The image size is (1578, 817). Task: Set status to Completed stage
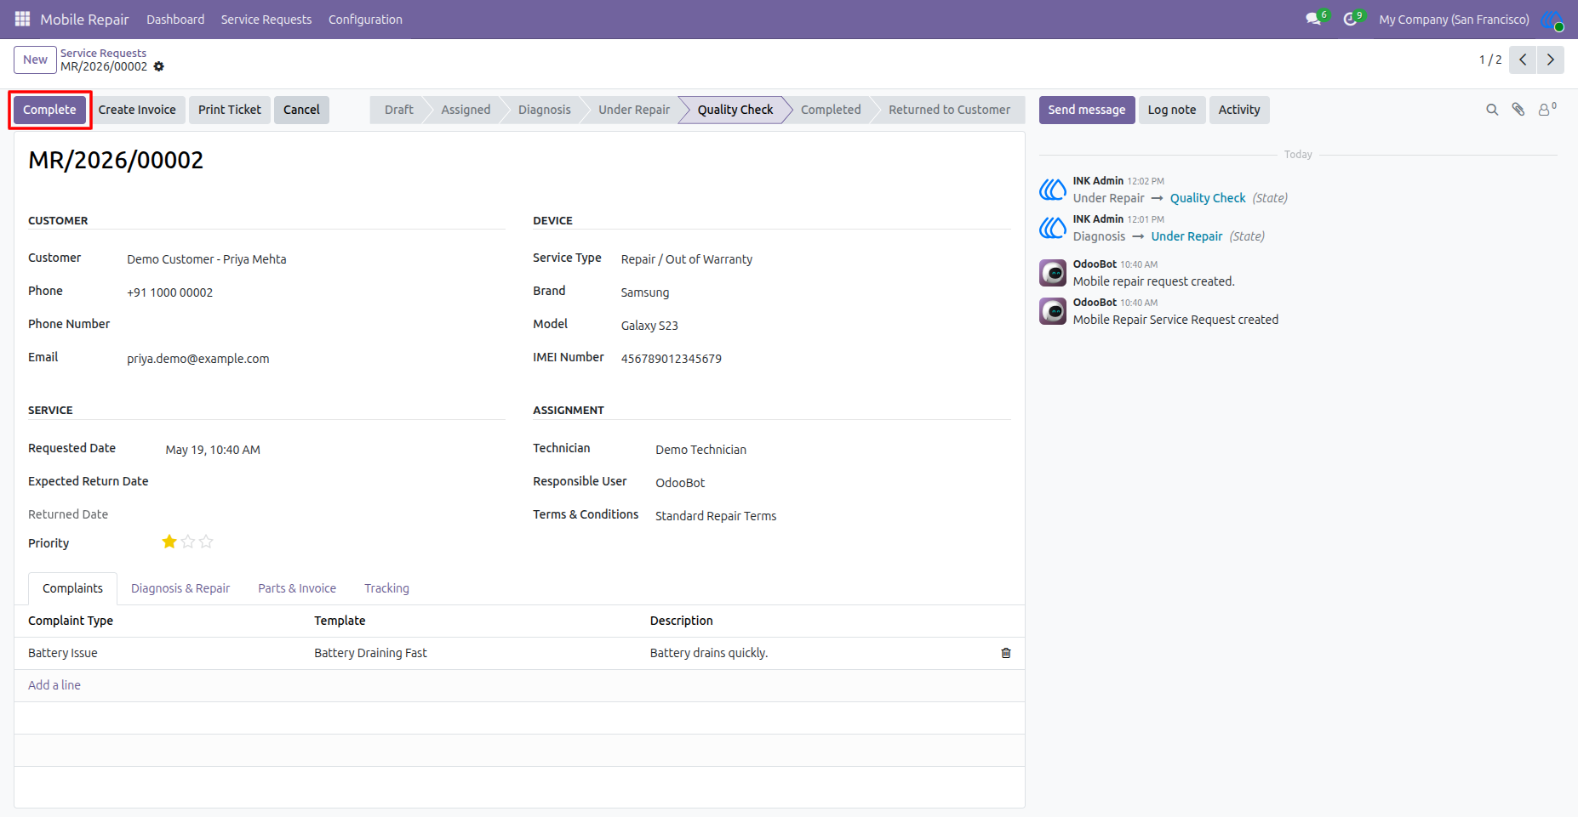[x=831, y=110]
